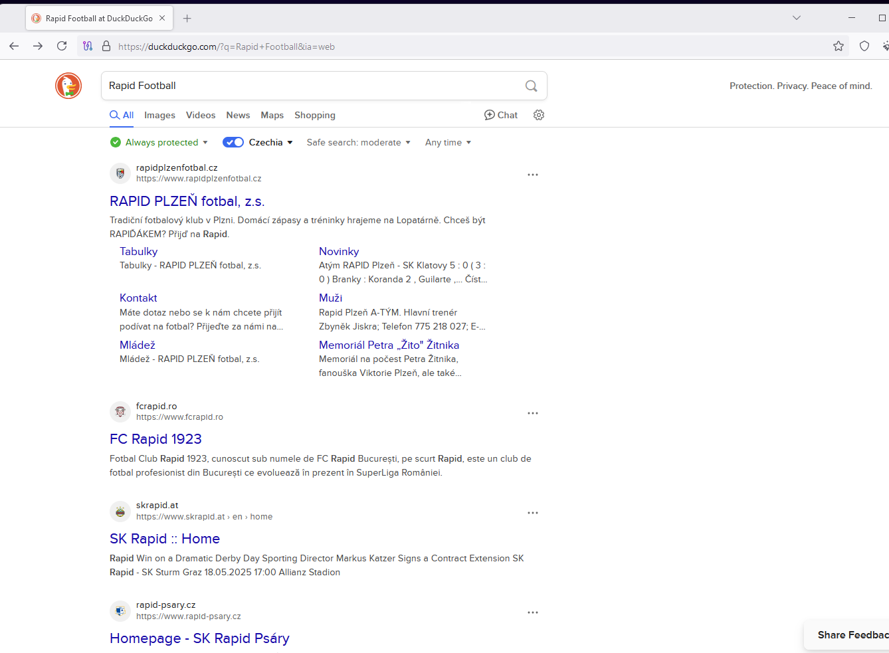Open the FC Rapid 1923 result
Screen dimensions: 889x653
pyautogui.click(x=155, y=439)
